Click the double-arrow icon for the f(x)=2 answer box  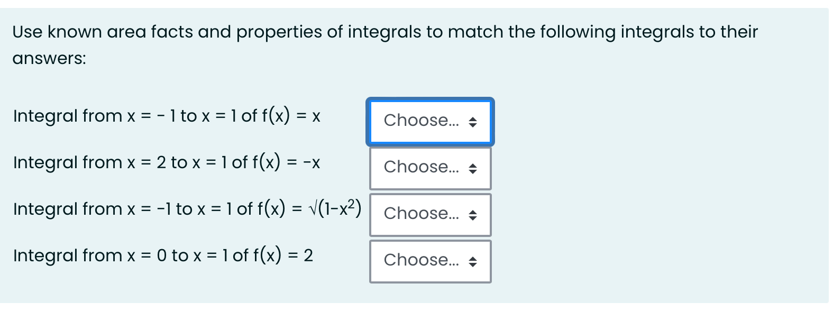tap(472, 261)
